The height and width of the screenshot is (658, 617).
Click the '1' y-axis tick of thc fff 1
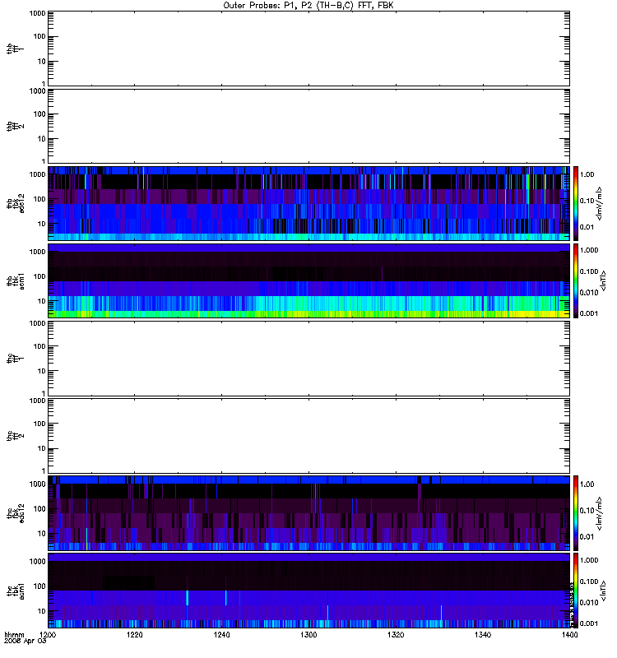(x=44, y=394)
